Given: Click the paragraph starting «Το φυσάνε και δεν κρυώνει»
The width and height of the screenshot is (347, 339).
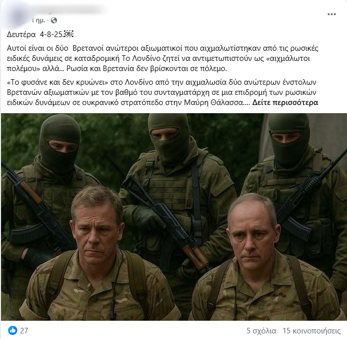Looking at the screenshot, I should 163,92.
